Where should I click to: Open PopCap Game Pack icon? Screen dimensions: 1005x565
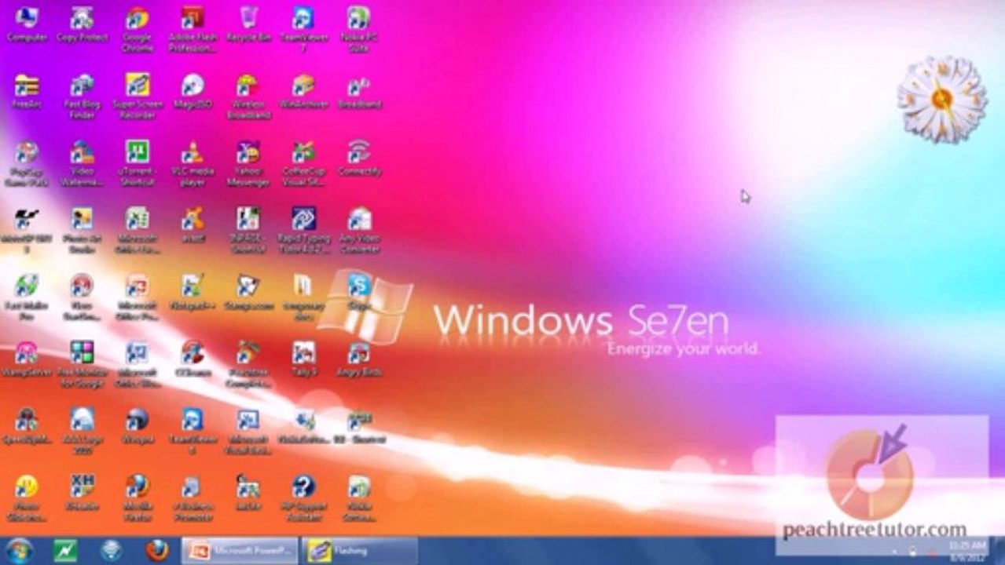27,164
